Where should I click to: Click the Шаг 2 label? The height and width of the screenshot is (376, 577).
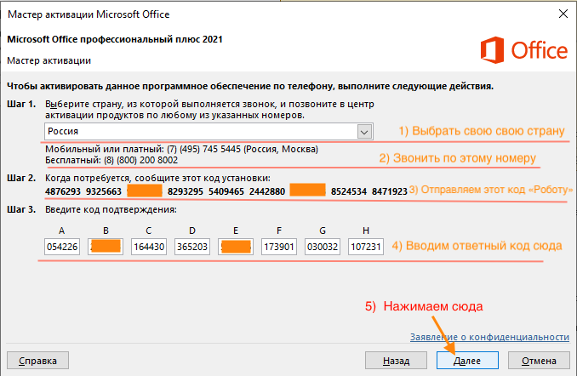(x=21, y=178)
